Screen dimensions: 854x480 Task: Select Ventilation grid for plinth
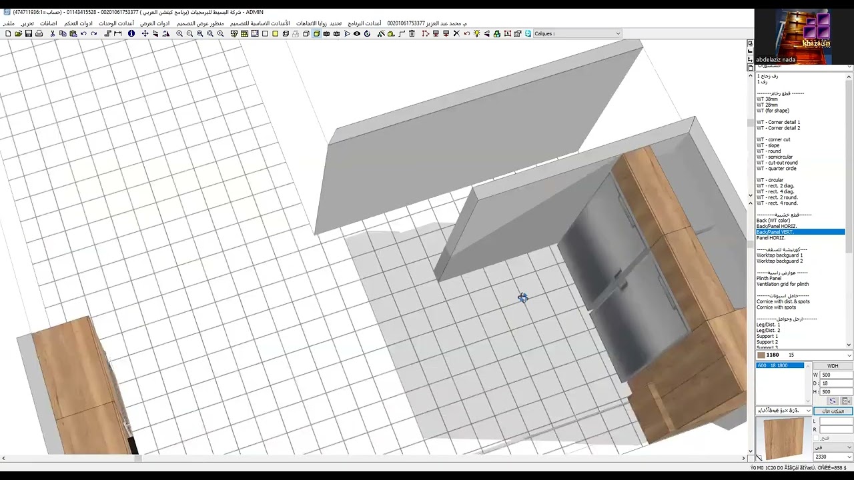tap(783, 284)
